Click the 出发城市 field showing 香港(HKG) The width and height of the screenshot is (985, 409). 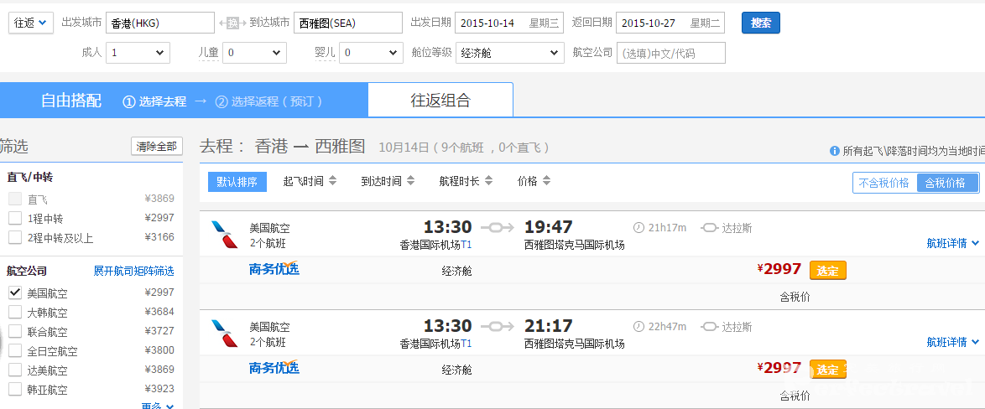(x=160, y=23)
